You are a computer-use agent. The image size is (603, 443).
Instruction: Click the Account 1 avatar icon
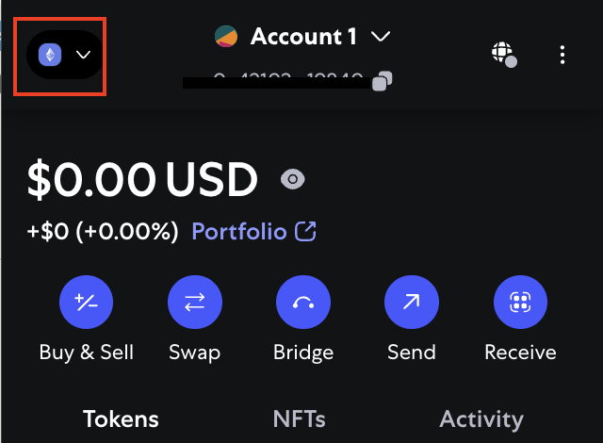[x=226, y=37]
